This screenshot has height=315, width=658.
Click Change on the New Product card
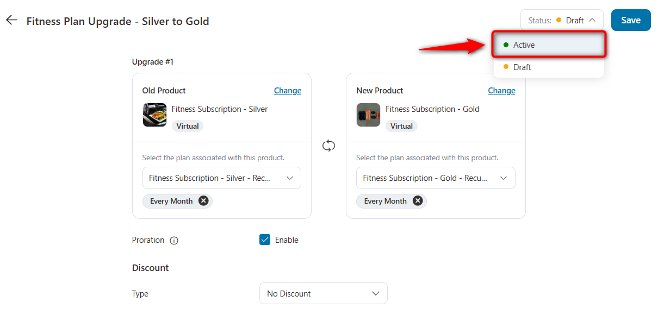point(501,90)
